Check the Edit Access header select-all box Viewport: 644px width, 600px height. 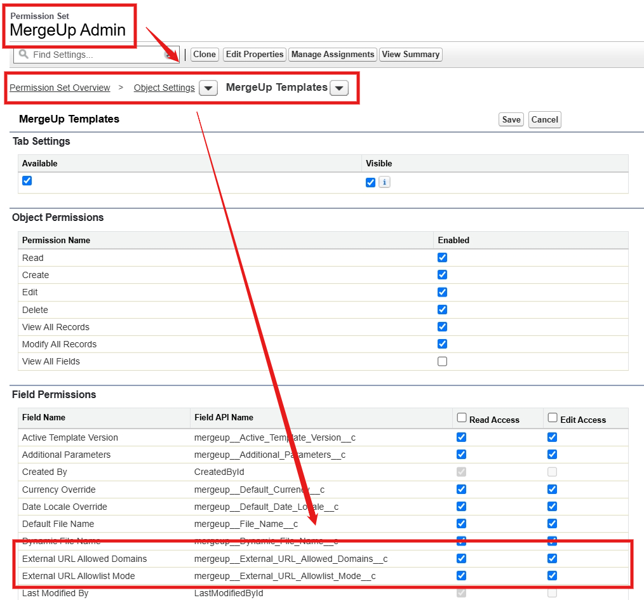click(x=553, y=418)
